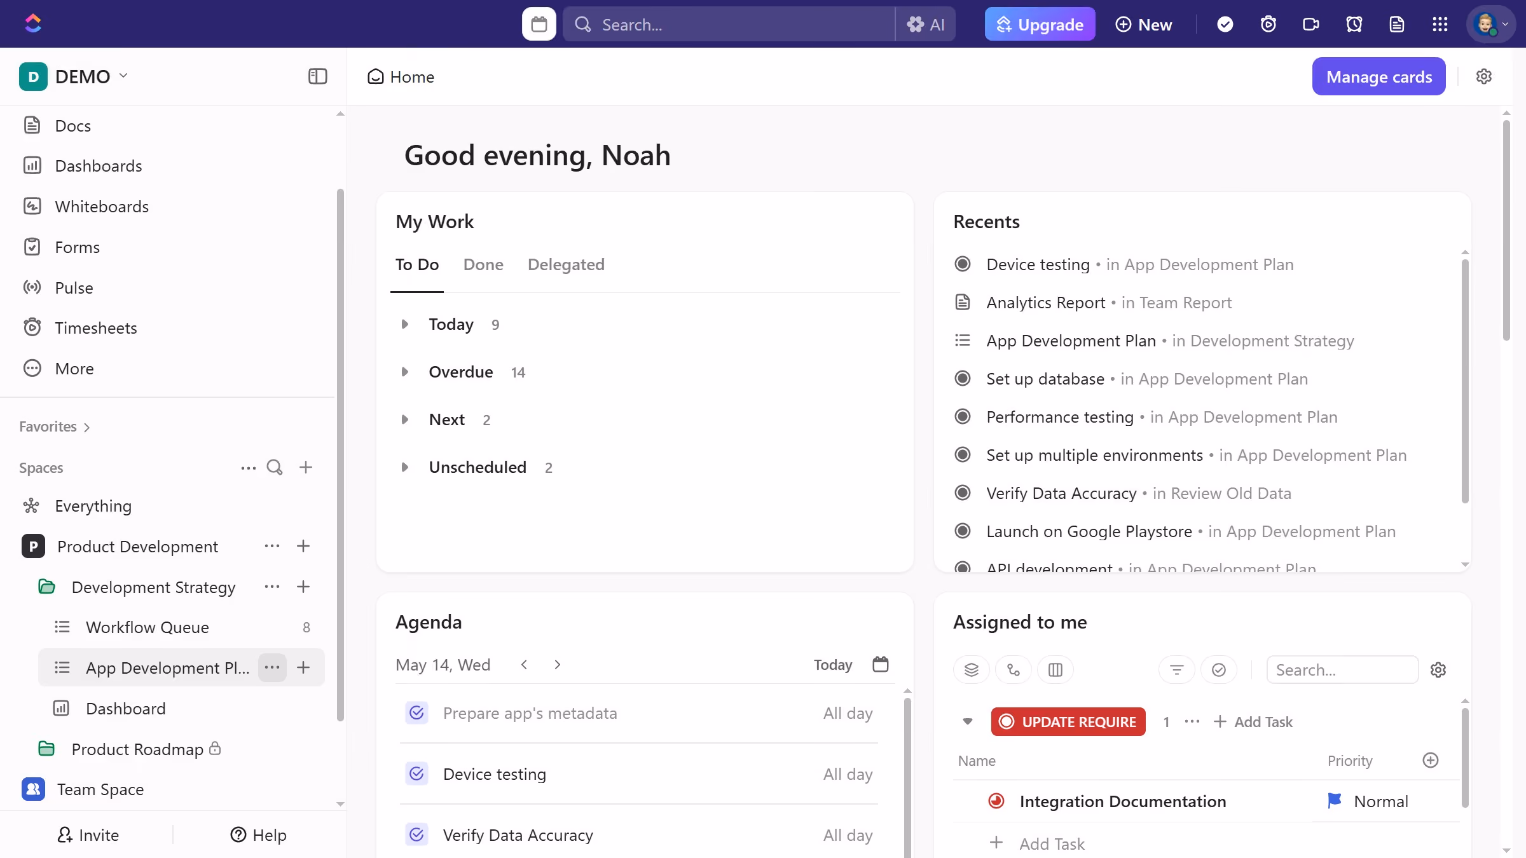Image resolution: width=1526 pixels, height=858 pixels.
Task: Toggle show closed tasks checkmark icon
Action: tap(1219, 669)
